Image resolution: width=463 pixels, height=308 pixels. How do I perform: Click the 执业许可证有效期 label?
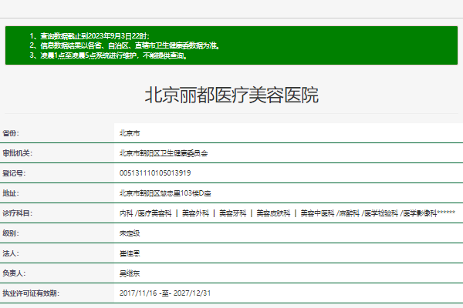[x=31, y=293]
